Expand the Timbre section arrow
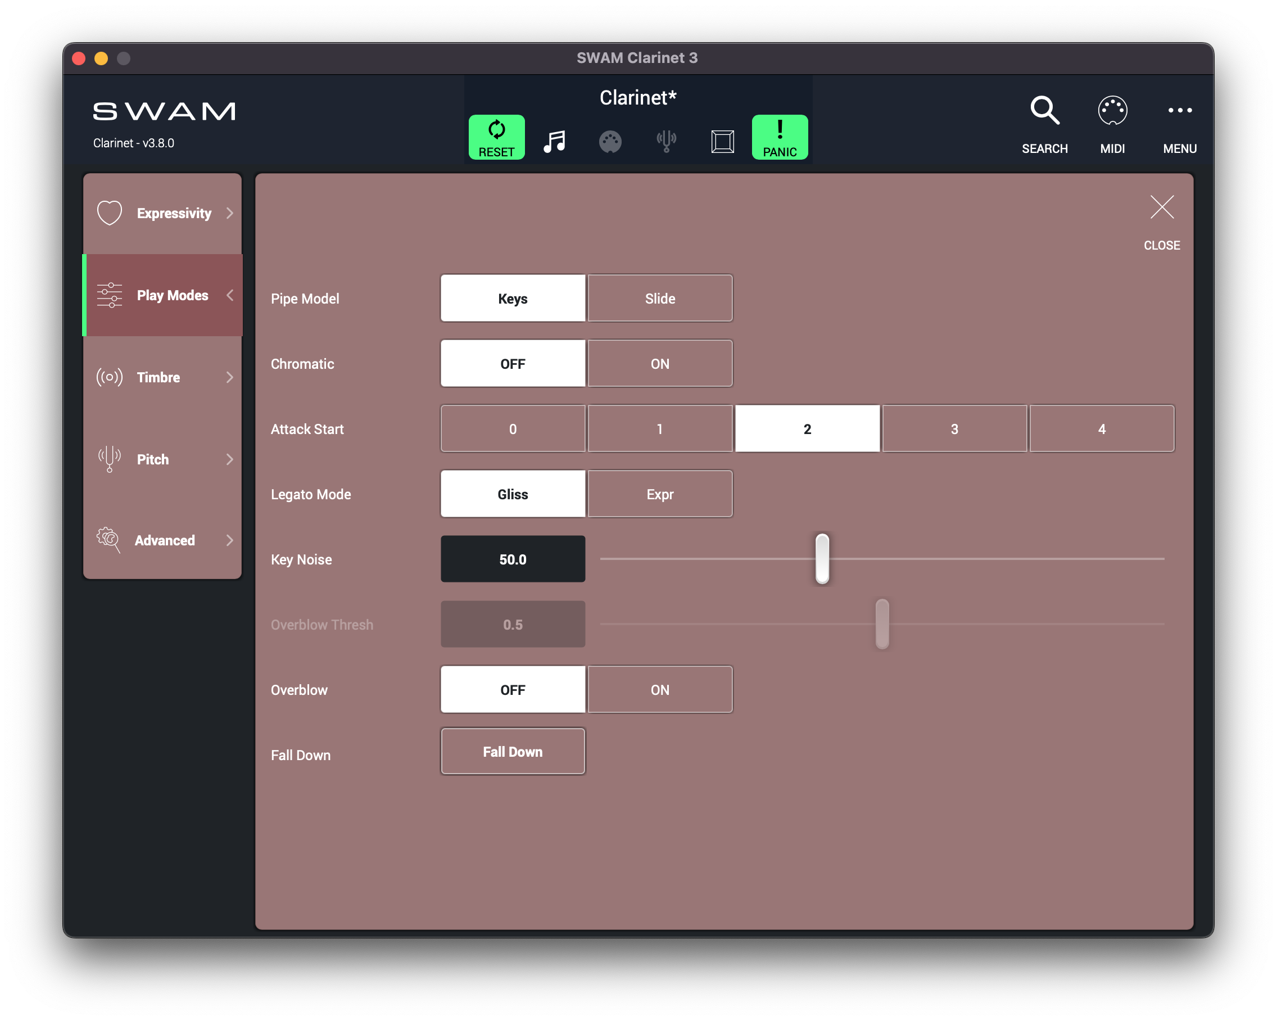This screenshot has width=1277, height=1021. click(230, 377)
